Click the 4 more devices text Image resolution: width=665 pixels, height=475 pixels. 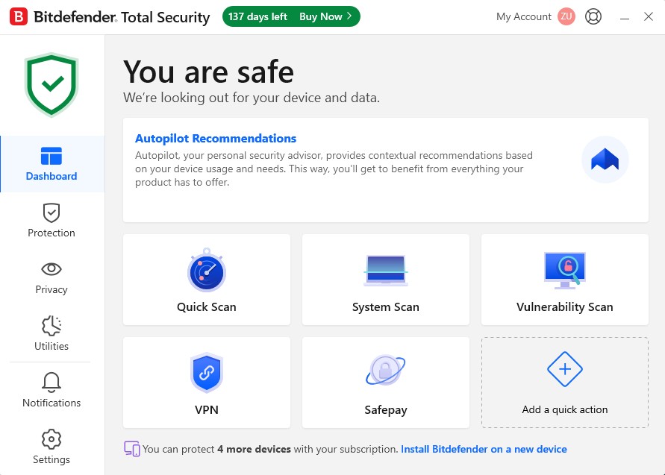254,449
